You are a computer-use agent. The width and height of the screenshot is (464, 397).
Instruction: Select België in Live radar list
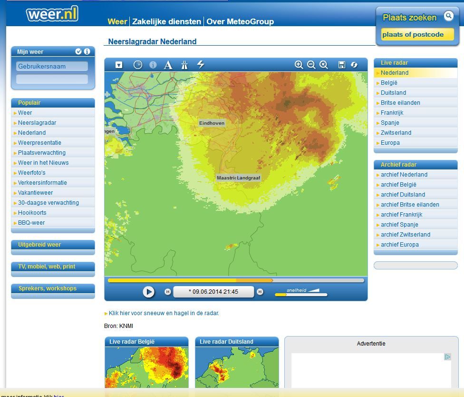tap(389, 83)
